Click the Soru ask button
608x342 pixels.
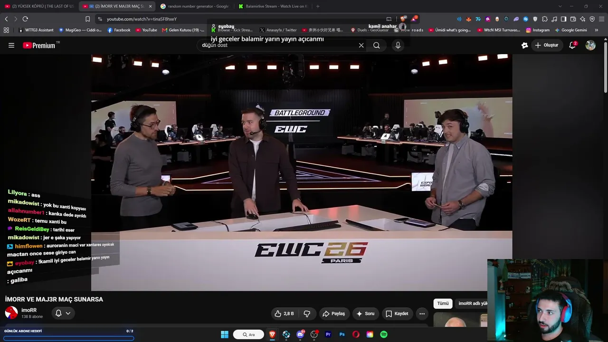[365, 313]
